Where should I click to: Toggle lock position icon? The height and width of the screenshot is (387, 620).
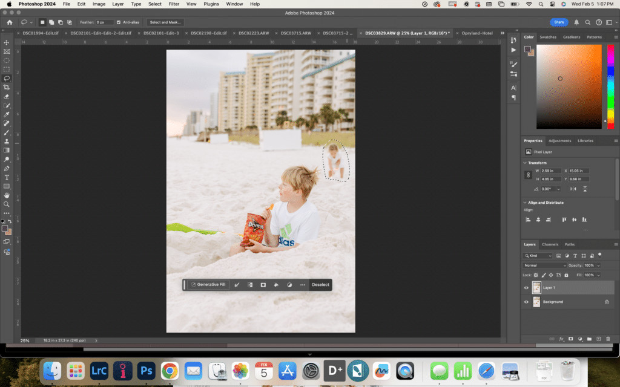(551, 275)
